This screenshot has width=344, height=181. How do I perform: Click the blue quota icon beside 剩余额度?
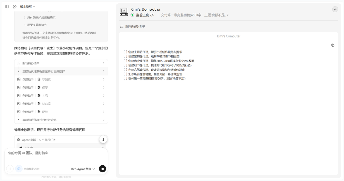point(19,169)
